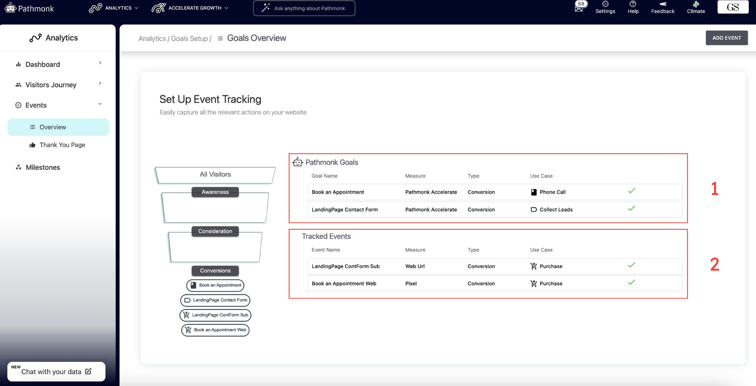This screenshot has height=386, width=756.
Task: Click the Pathmonk logo icon
Action: [x=10, y=8]
